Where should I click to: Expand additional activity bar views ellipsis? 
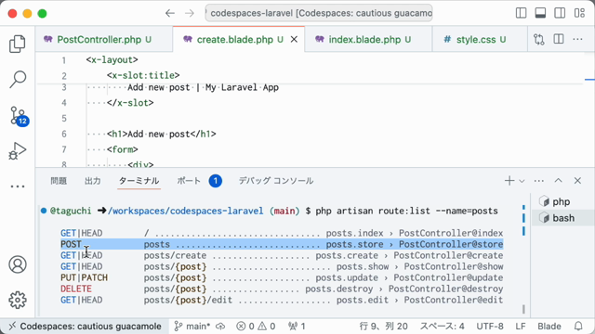click(x=18, y=186)
